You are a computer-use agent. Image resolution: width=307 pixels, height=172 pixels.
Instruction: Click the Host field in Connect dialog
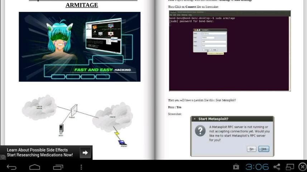[x=213, y=34]
